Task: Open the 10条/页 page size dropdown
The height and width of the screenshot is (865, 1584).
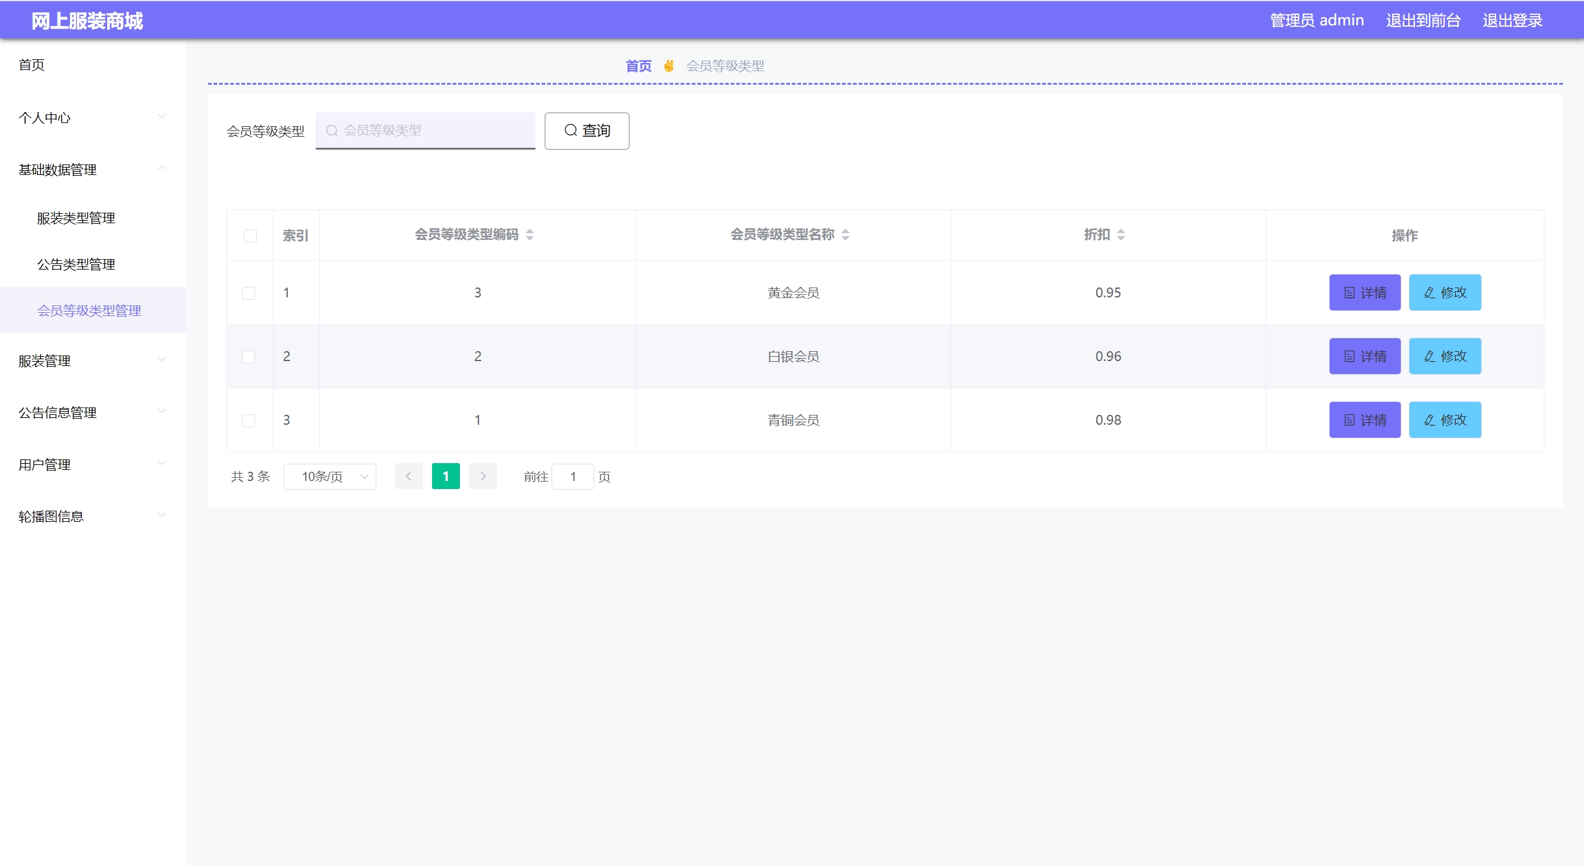Action: click(329, 476)
